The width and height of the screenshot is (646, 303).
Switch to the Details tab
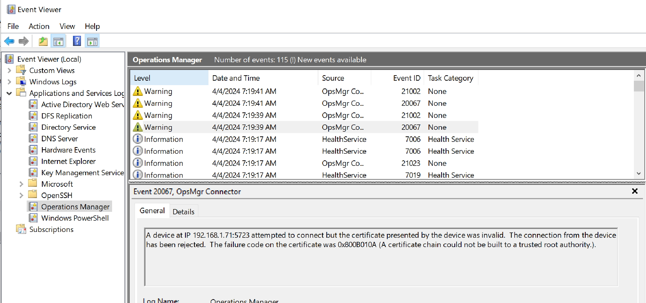pyautogui.click(x=183, y=212)
